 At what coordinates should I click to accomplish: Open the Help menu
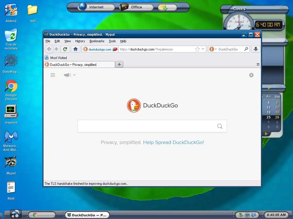(x=123, y=41)
